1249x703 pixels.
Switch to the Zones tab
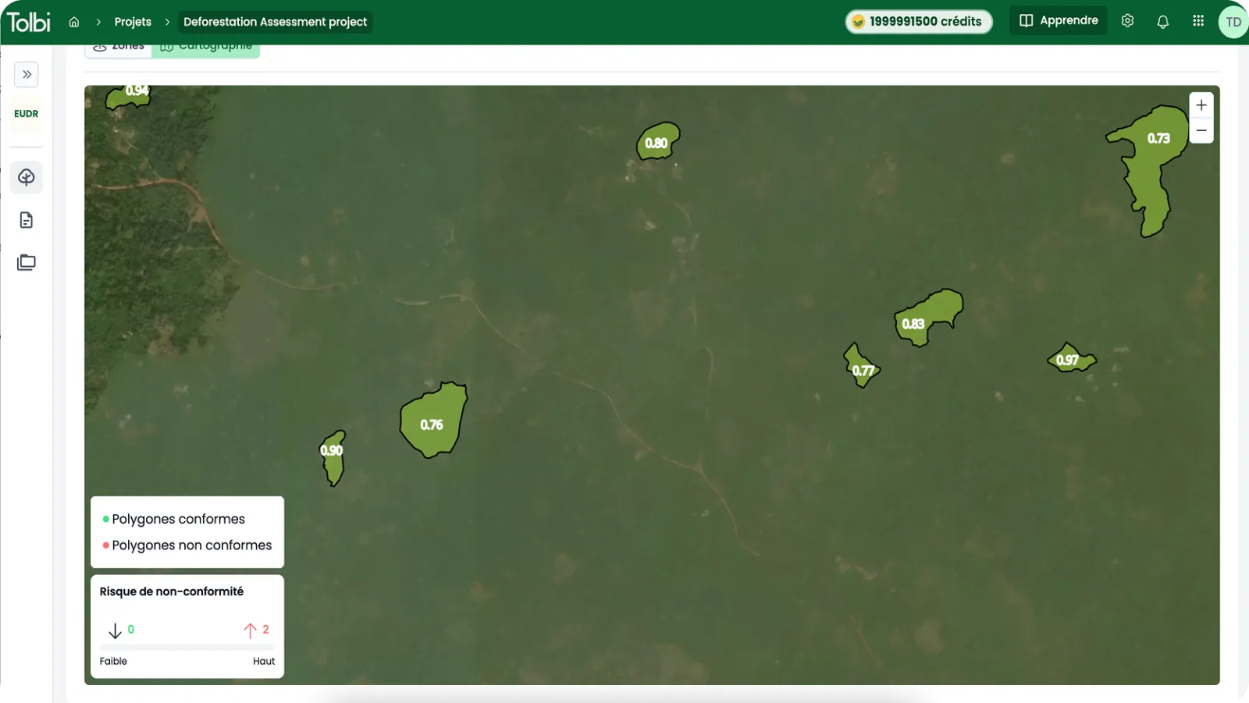119,47
